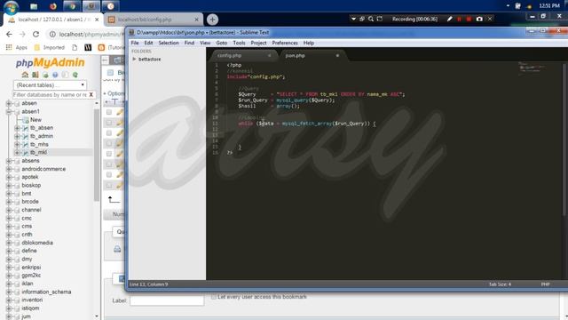Open Sublime File menu

click(x=135, y=43)
